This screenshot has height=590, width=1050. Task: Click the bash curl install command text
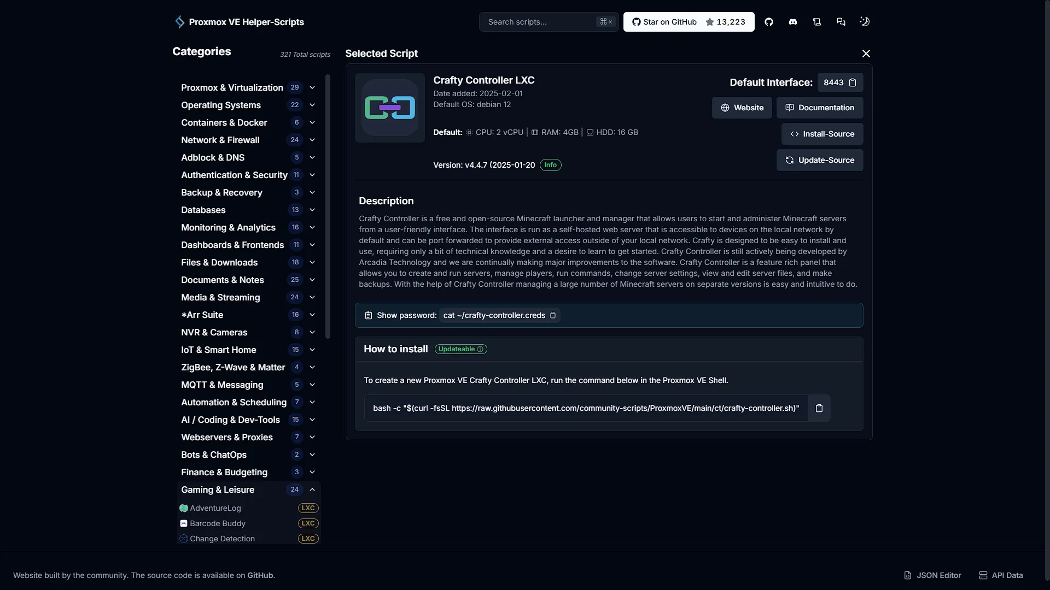click(586, 408)
